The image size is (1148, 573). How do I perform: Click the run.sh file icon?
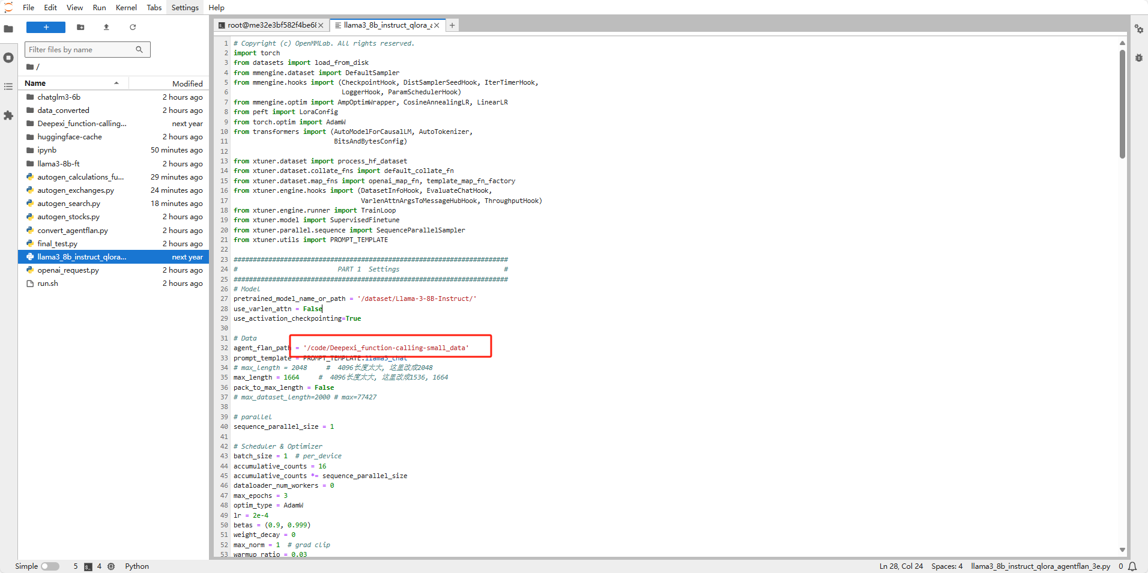pyautogui.click(x=30, y=283)
